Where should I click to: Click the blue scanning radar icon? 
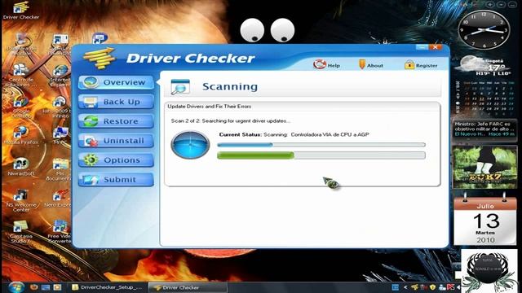pyautogui.click(x=190, y=145)
